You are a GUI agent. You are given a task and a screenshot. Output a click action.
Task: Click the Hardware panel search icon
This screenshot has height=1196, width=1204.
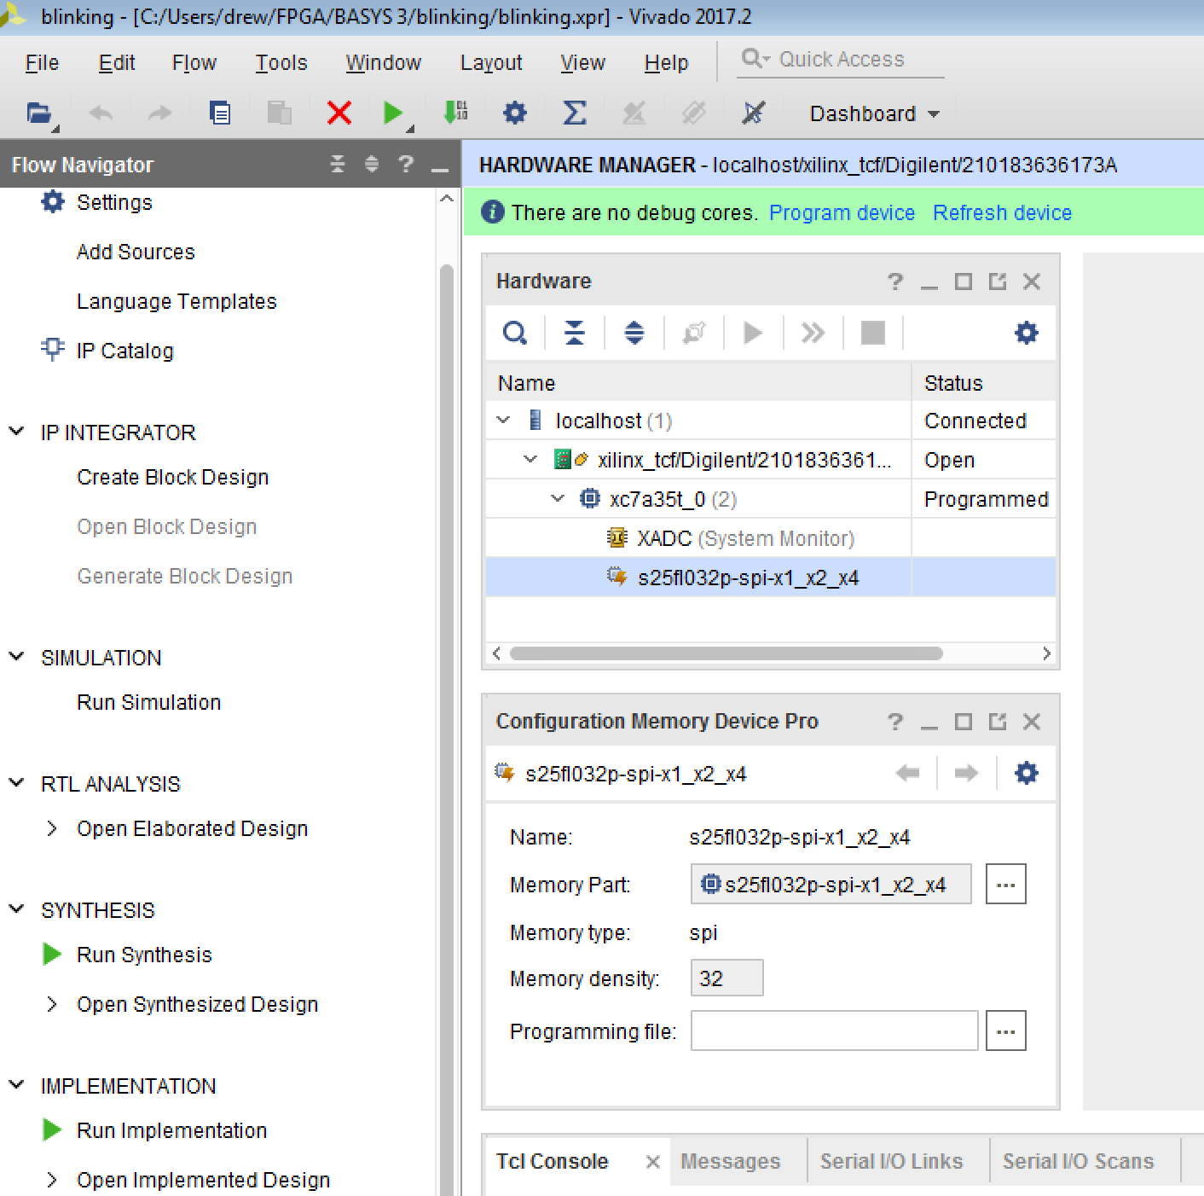coord(515,333)
